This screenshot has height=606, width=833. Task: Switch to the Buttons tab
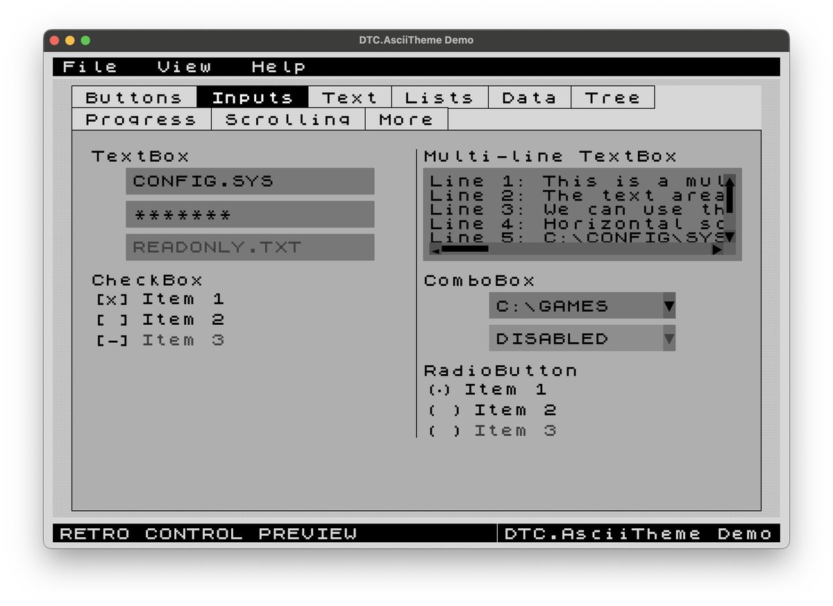[135, 98]
